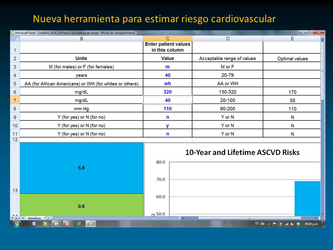Click the Excel icon in title bar

pyautogui.click(x=12, y=33)
